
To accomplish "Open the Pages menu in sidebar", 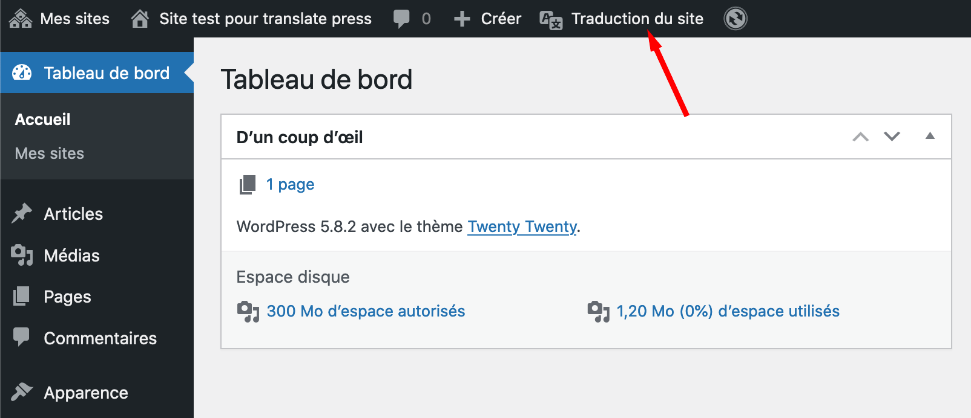I will [67, 297].
